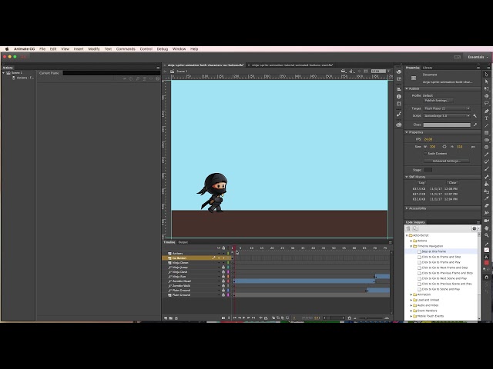Collapse the SWF History section
This screenshot has width=493, height=369.
click(407, 177)
